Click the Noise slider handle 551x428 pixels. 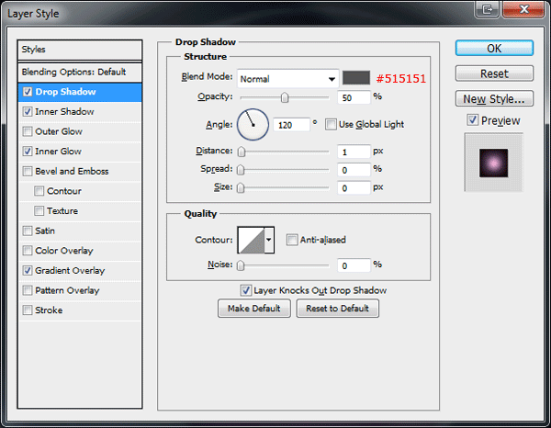pyautogui.click(x=241, y=265)
